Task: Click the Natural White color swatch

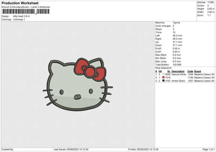Action: pyautogui.click(x=163, y=74)
